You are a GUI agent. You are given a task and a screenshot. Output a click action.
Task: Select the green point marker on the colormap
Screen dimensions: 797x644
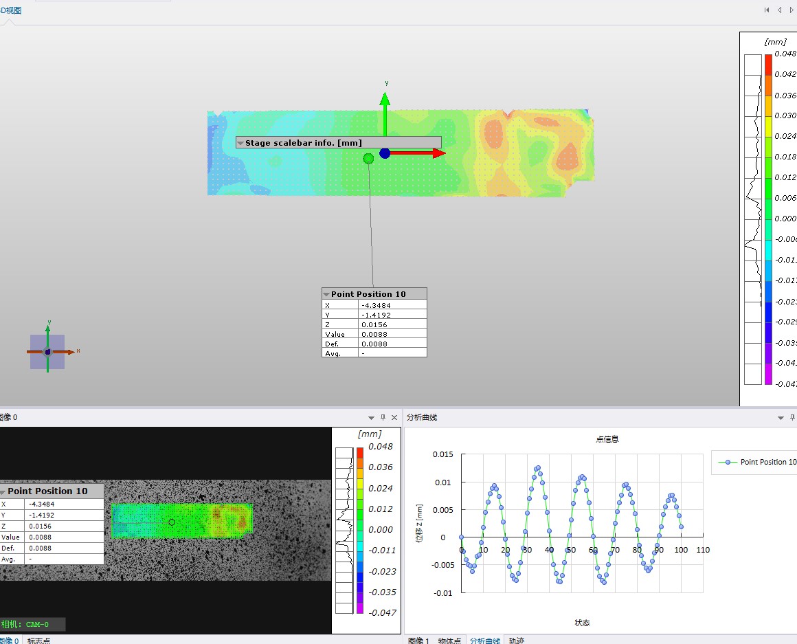(368, 159)
